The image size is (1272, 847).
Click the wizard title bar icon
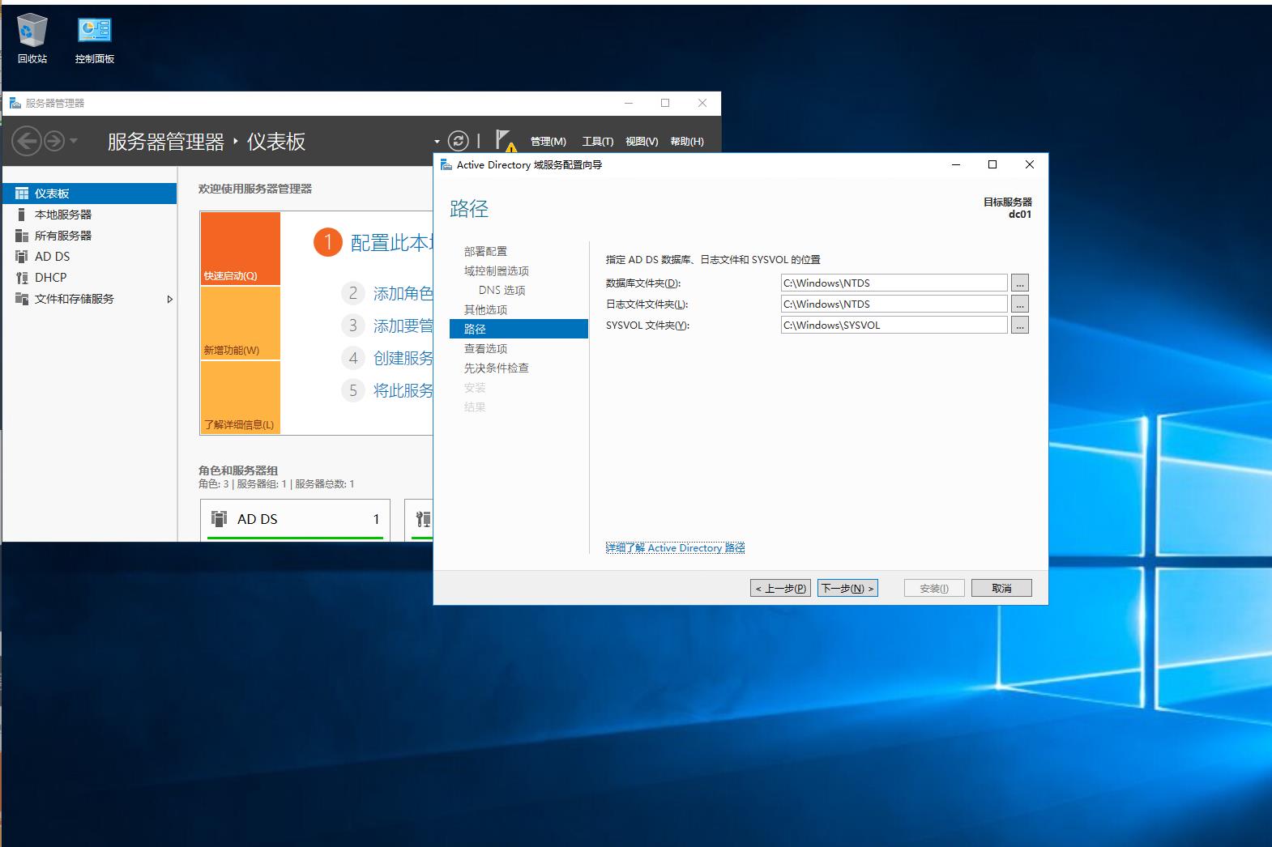click(x=446, y=164)
